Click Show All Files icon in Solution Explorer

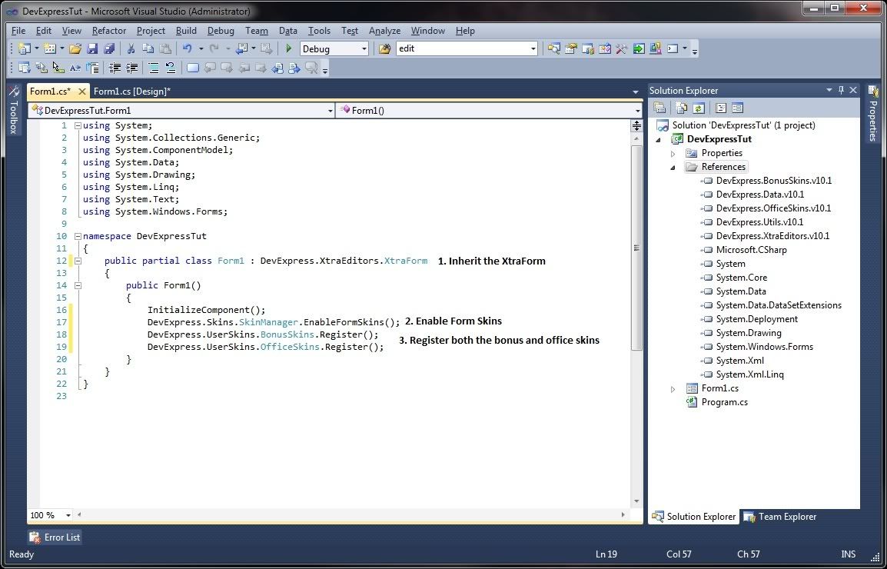681,108
